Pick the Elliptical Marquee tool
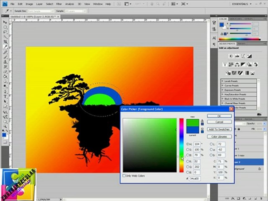This screenshot has height=201, width=268. coord(5,27)
